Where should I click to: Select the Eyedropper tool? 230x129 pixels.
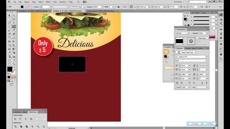(9, 53)
